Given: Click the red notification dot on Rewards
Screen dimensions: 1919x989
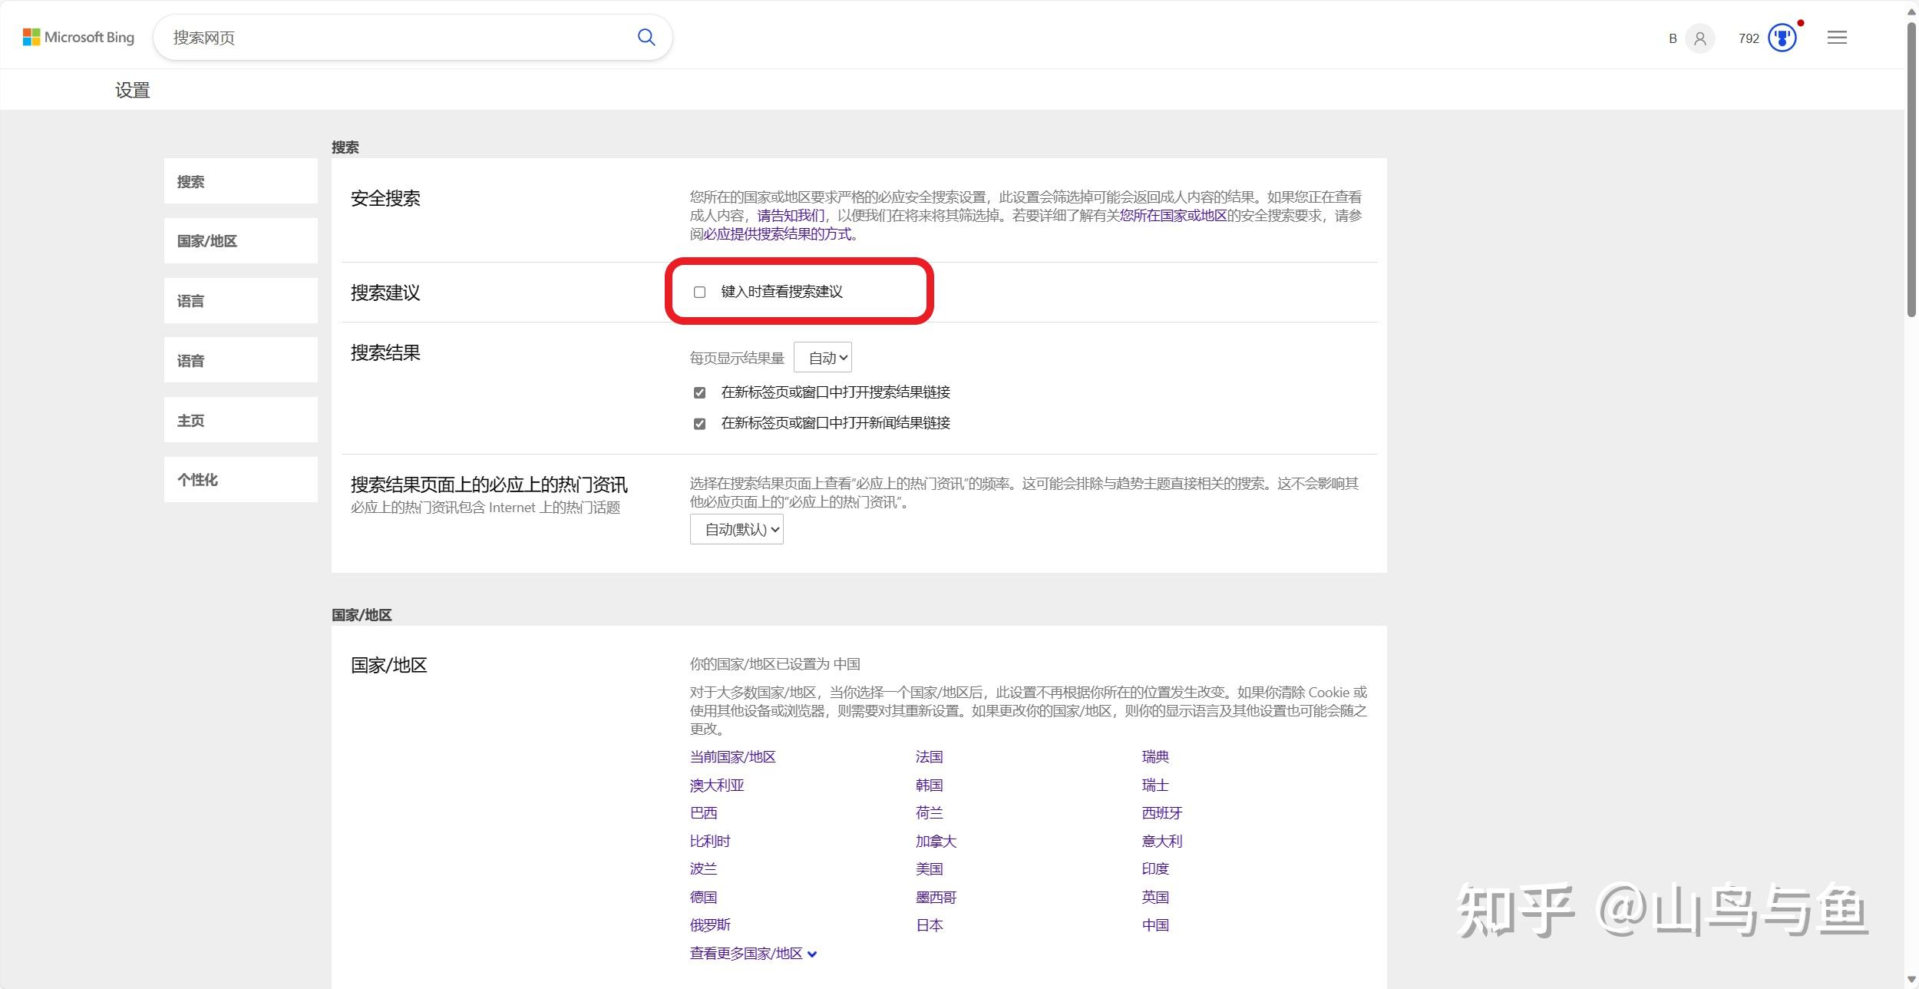Looking at the screenshot, I should 1802,24.
